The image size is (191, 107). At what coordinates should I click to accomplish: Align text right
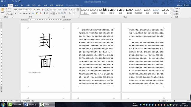[56, 13]
